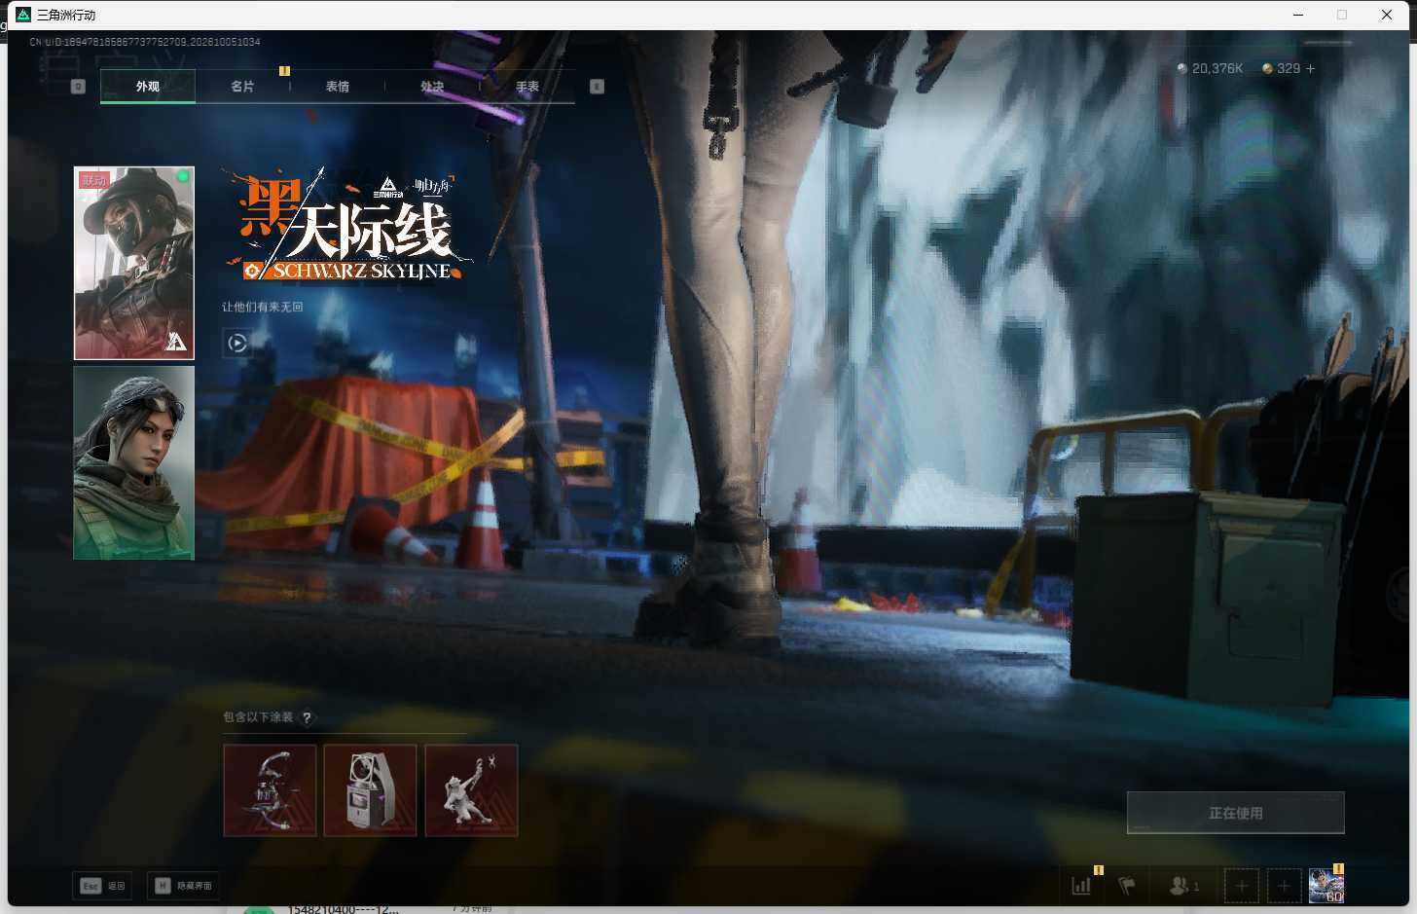1417x914 pixels.
Task: Click the 让他们有来无回 tagline text
Action: [x=263, y=307]
